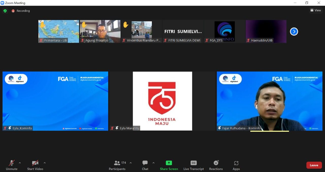Screen dimensions: 325x172
Task: Click the green encryption shield icon
Action: (x=5, y=11)
